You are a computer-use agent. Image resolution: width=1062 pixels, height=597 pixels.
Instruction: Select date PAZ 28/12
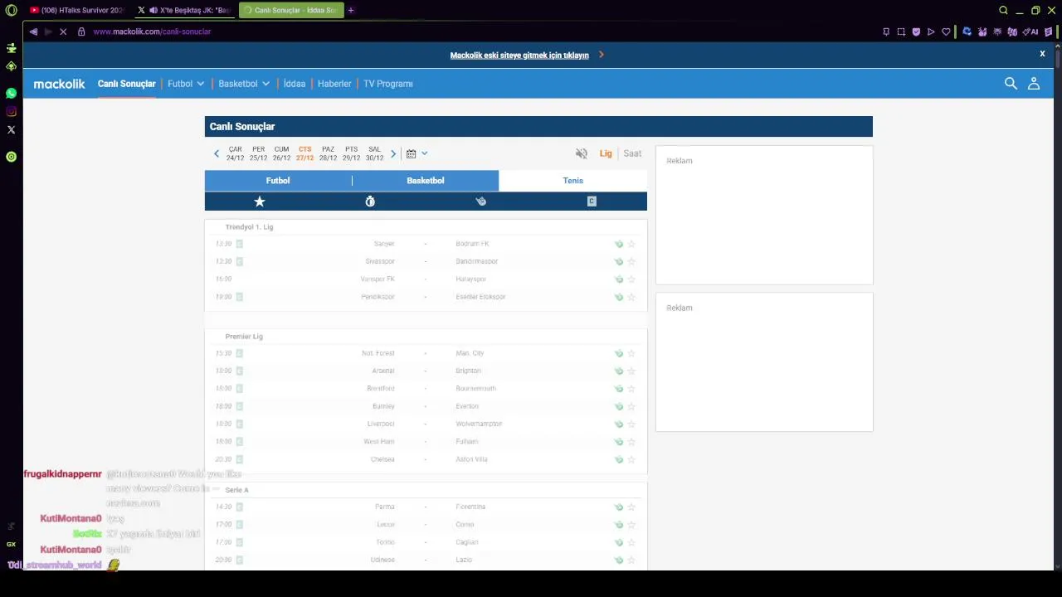[x=328, y=153]
